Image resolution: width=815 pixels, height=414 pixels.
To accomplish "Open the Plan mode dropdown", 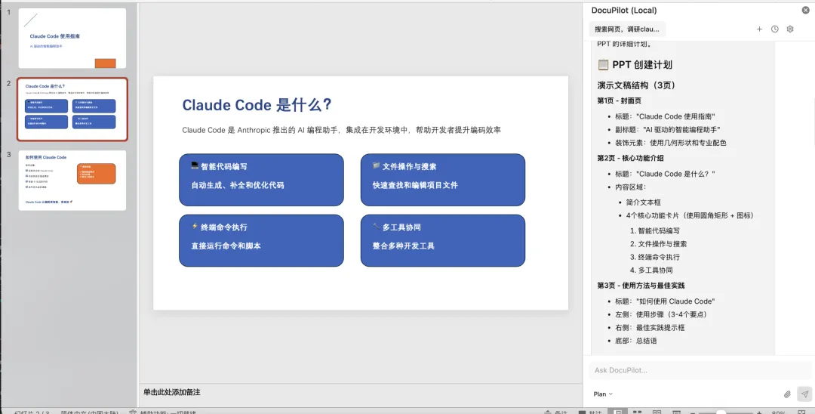I will 603,394.
